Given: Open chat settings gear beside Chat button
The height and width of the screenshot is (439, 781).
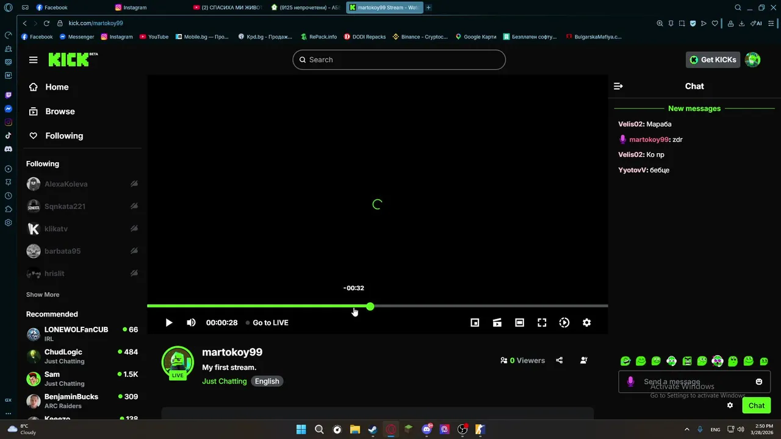Looking at the screenshot, I should 730,405.
